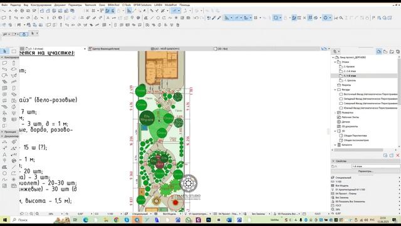Select the Line tool in toolbox

tap(14, 167)
